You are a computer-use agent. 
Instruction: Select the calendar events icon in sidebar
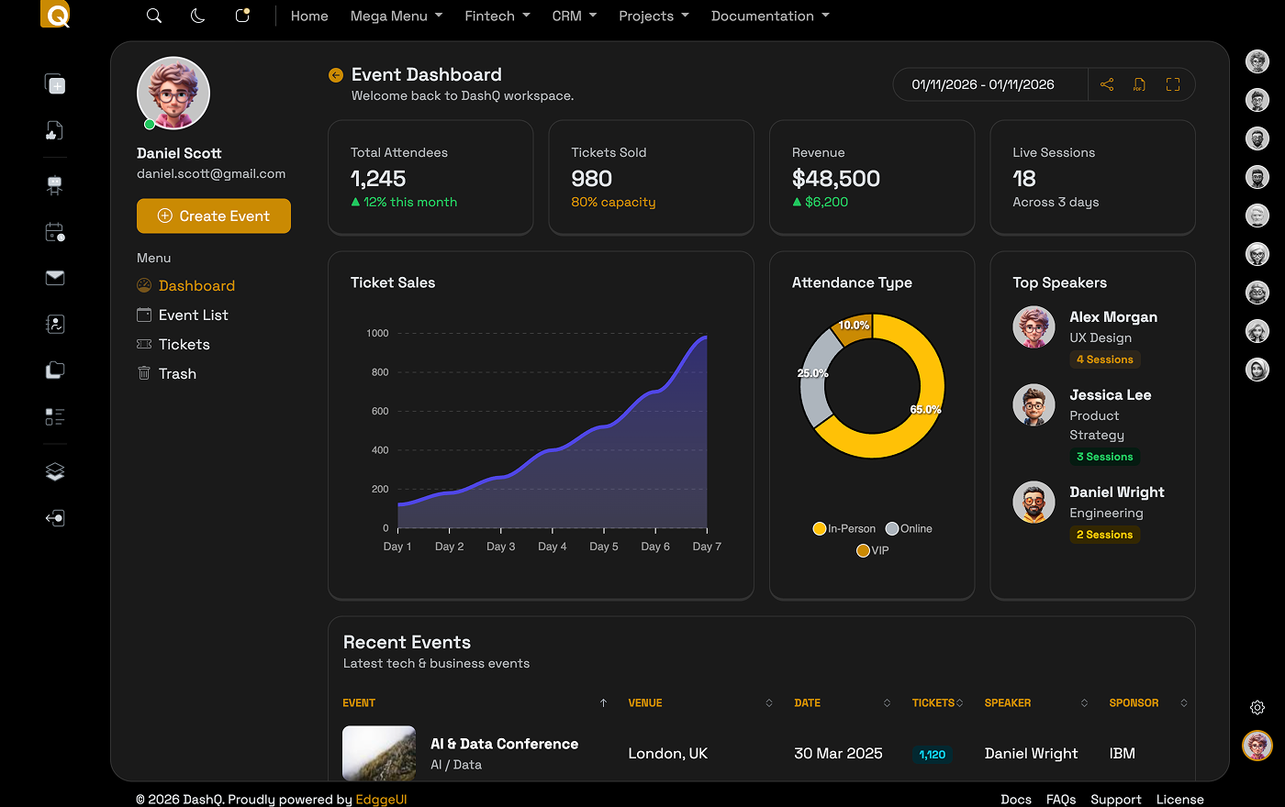click(x=54, y=232)
